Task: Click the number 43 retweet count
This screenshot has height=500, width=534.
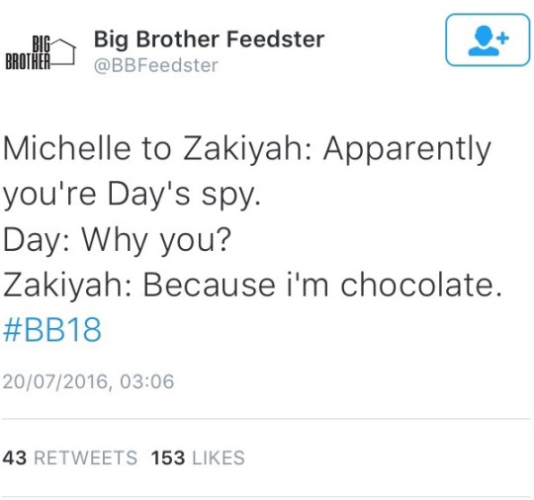Action: (x=15, y=458)
